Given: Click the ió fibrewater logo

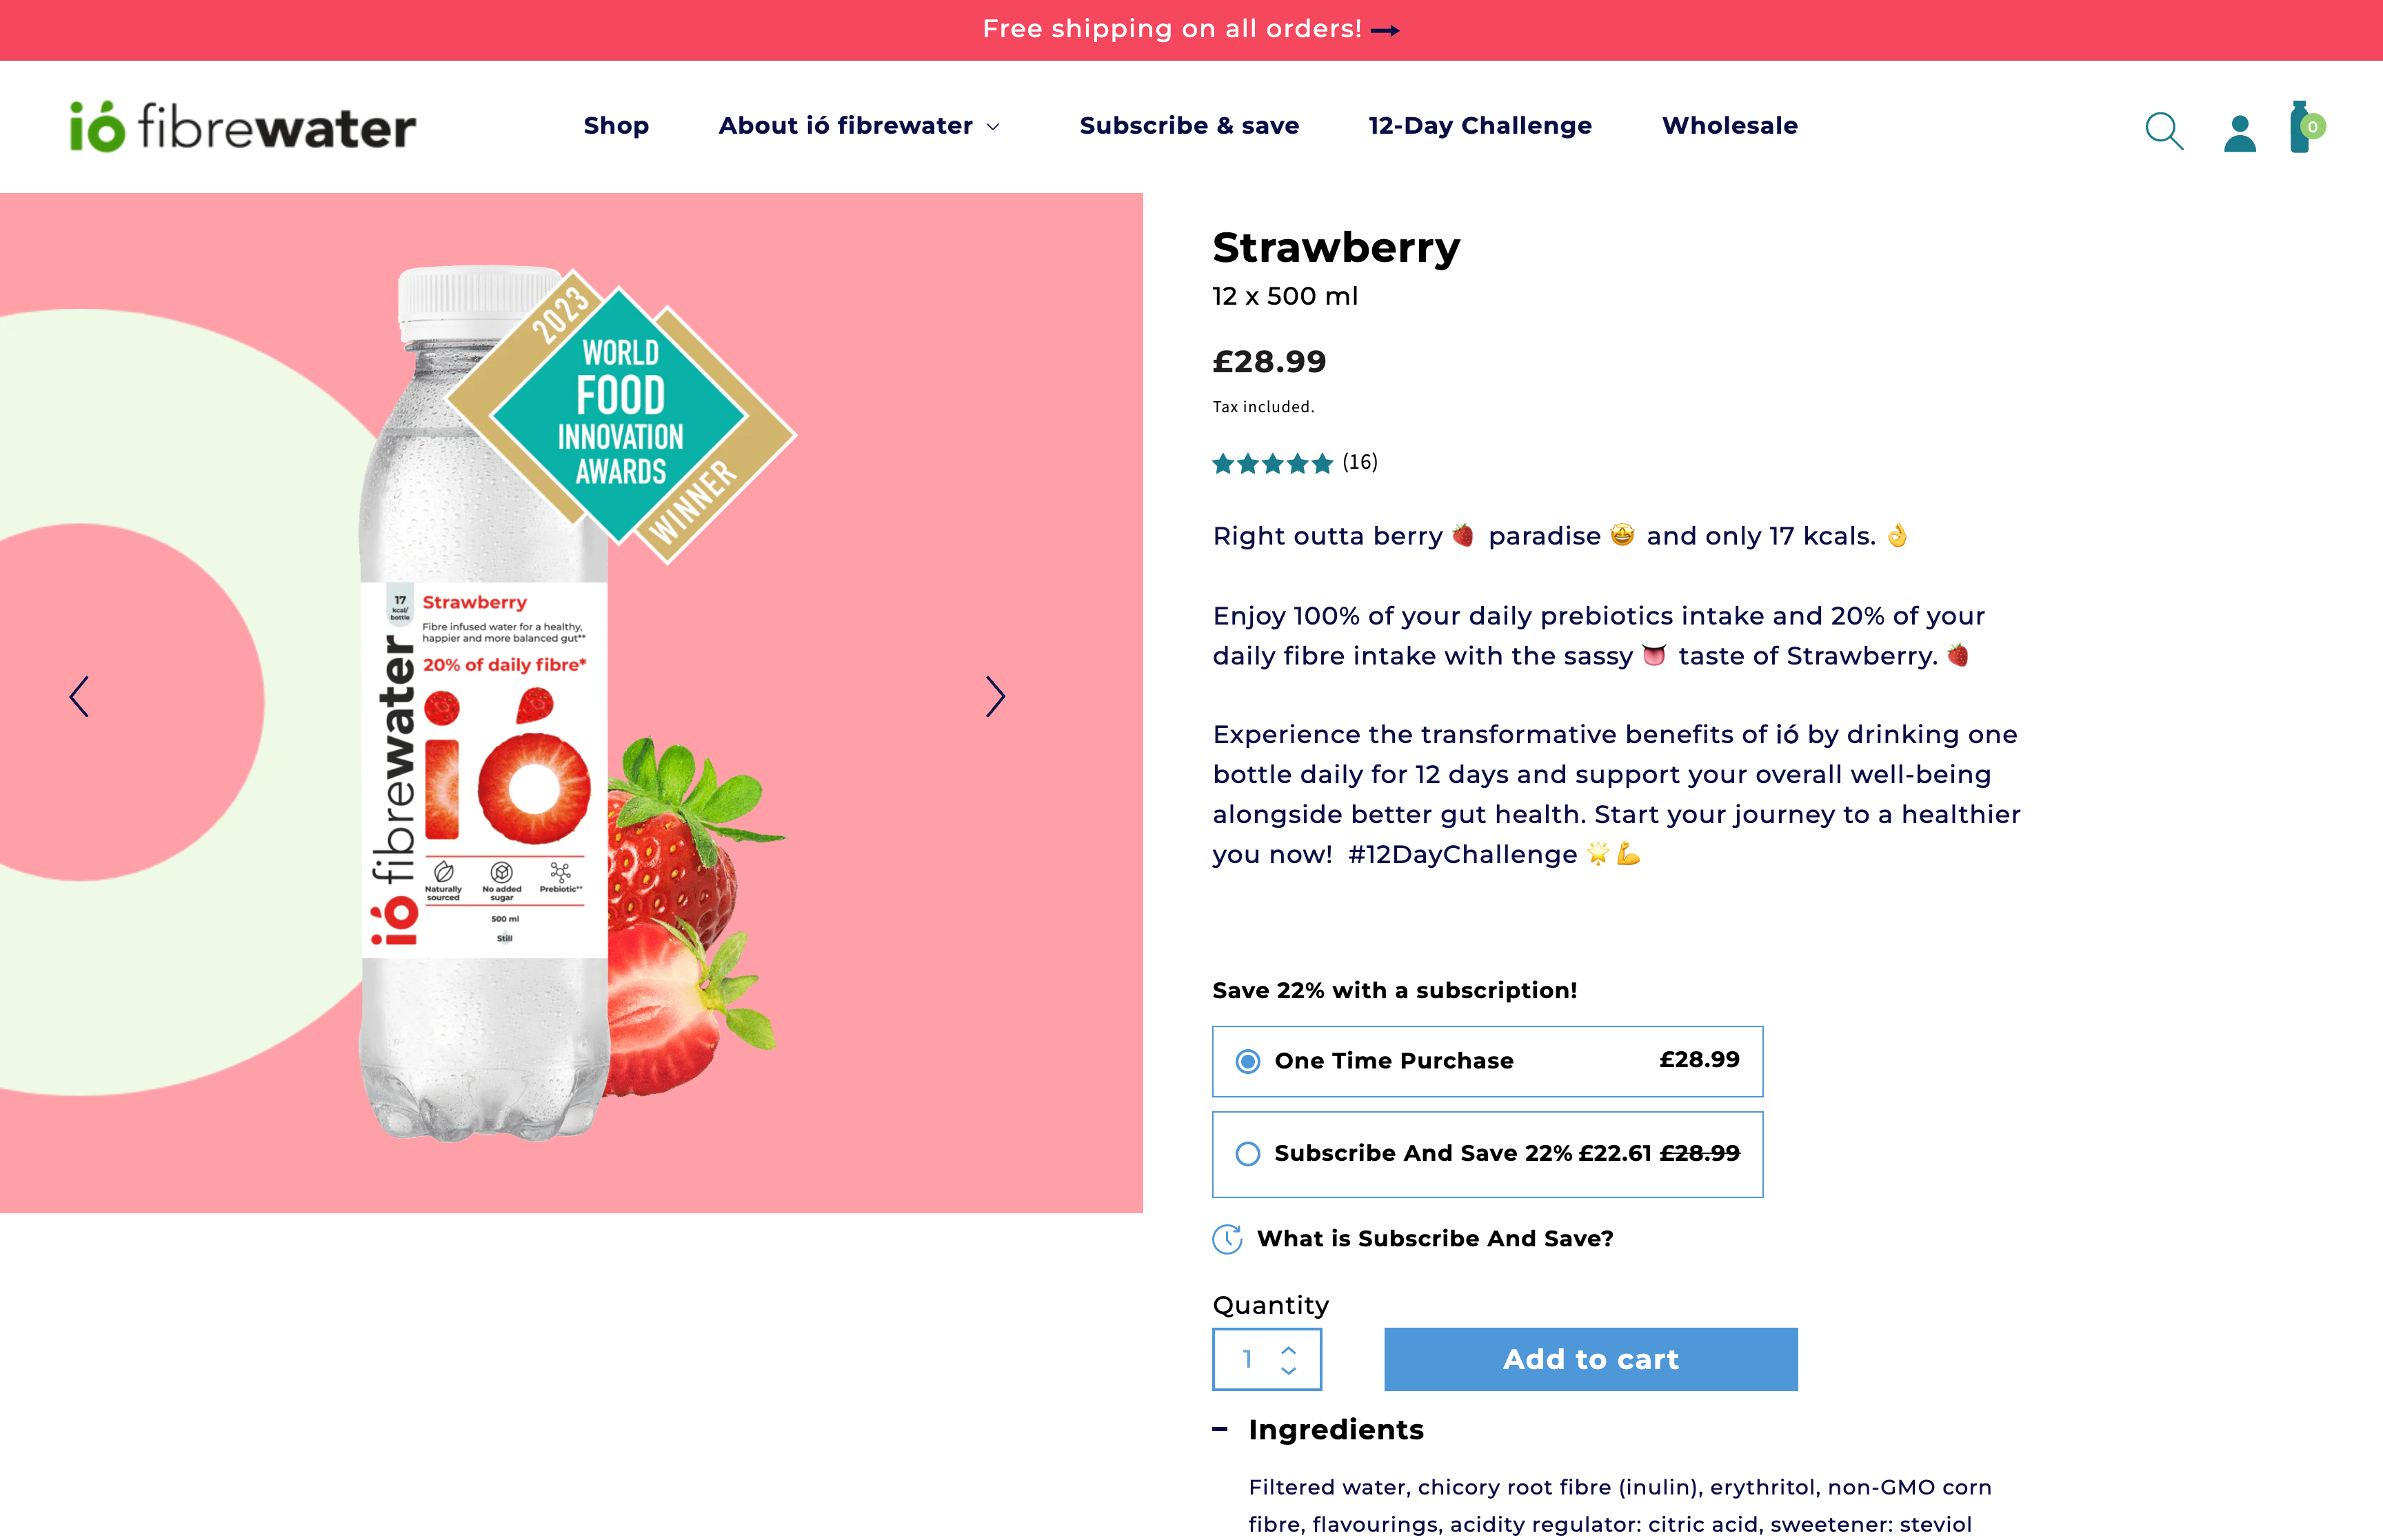Looking at the screenshot, I should click(x=242, y=127).
